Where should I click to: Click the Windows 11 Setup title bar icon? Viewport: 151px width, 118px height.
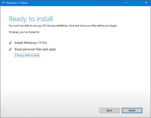tap(3, 2)
